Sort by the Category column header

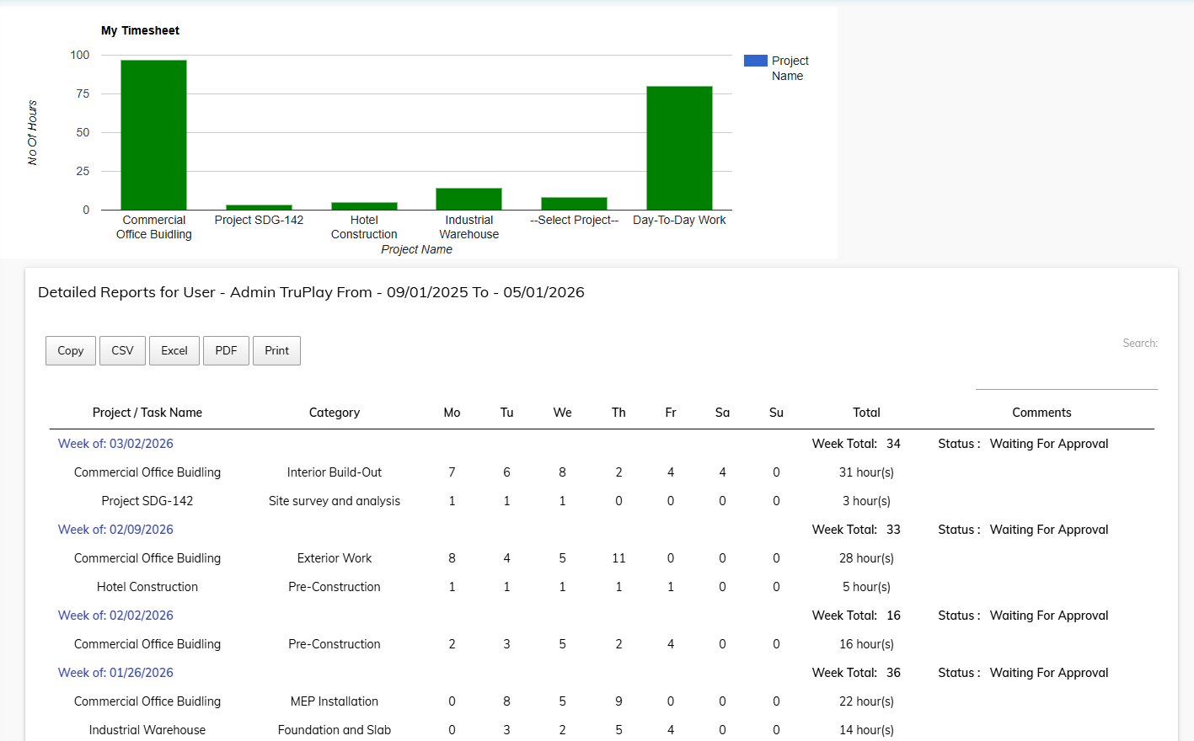click(334, 412)
